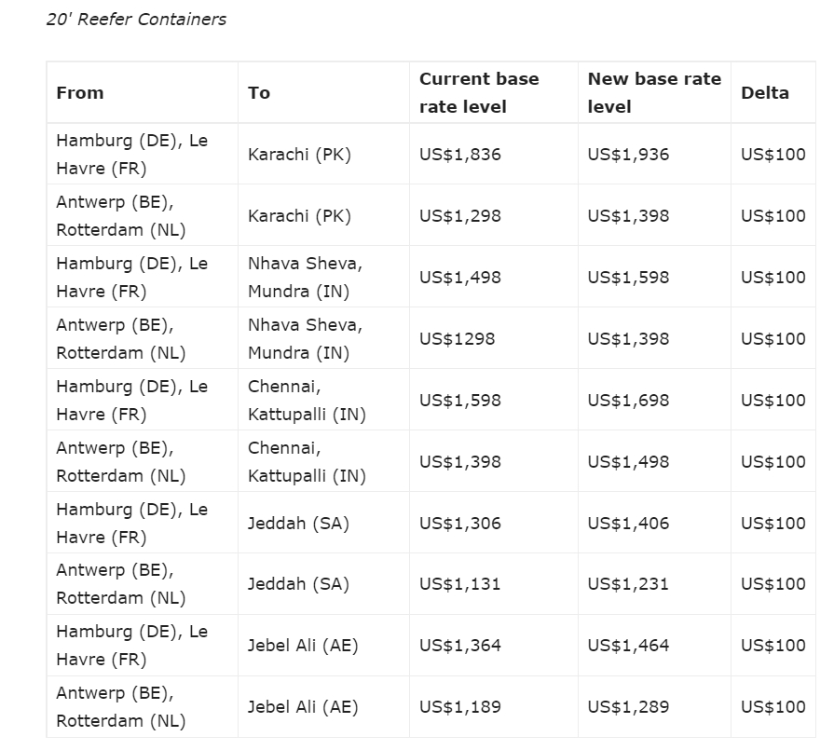834x750 pixels.
Task: Click the "Current base rate level" header
Action: tap(479, 93)
